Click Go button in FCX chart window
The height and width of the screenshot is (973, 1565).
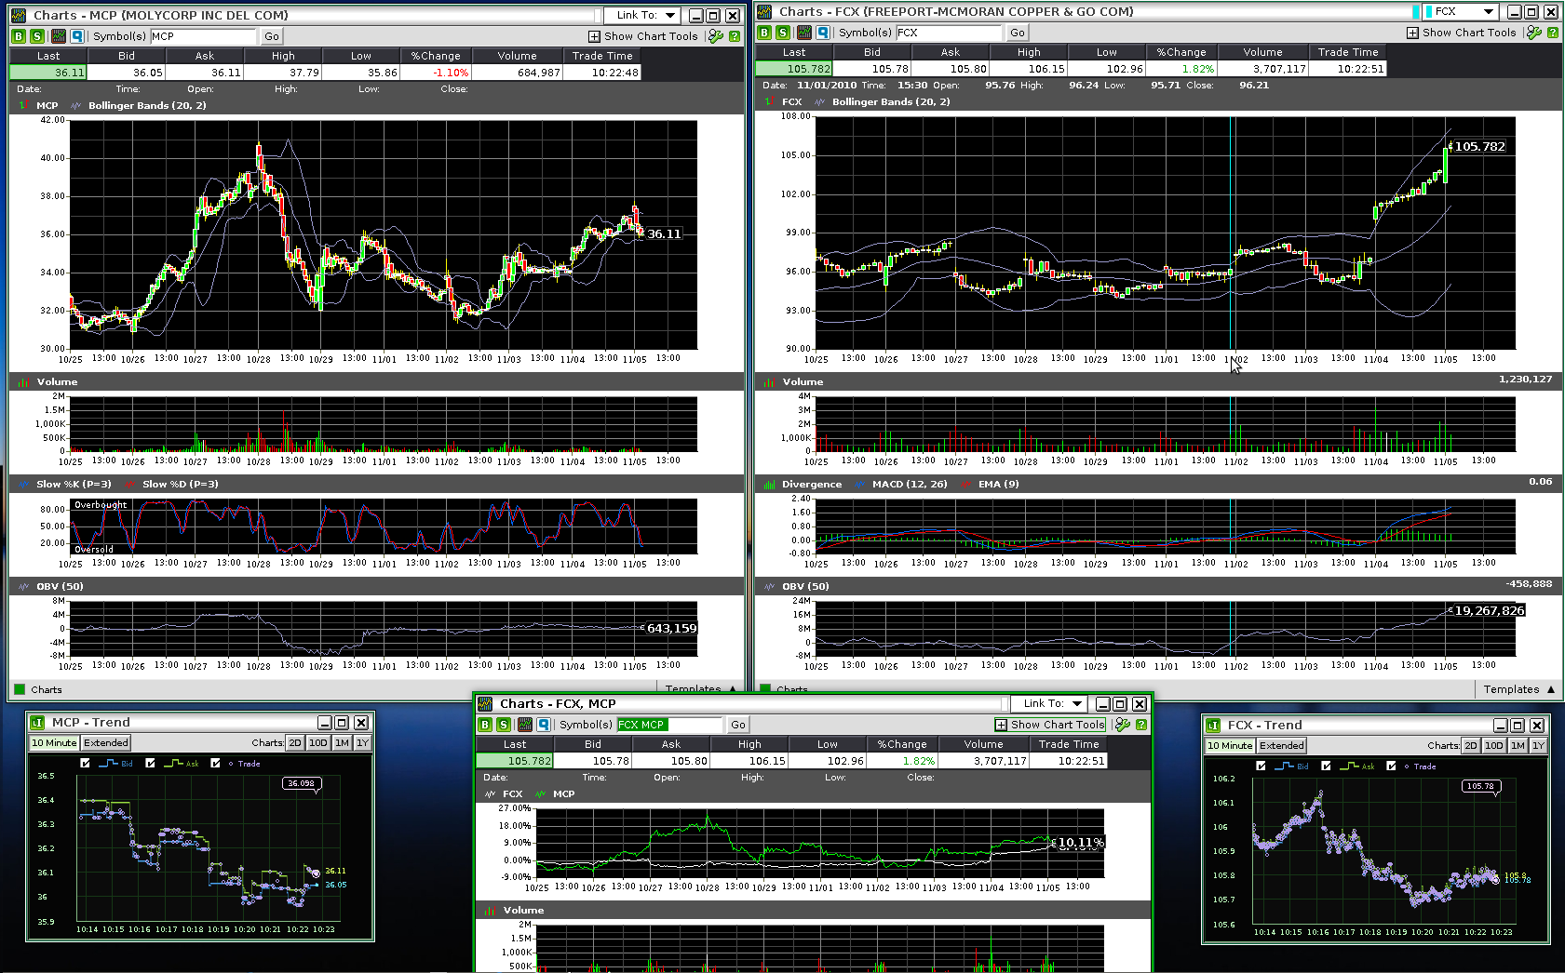pos(1018,33)
